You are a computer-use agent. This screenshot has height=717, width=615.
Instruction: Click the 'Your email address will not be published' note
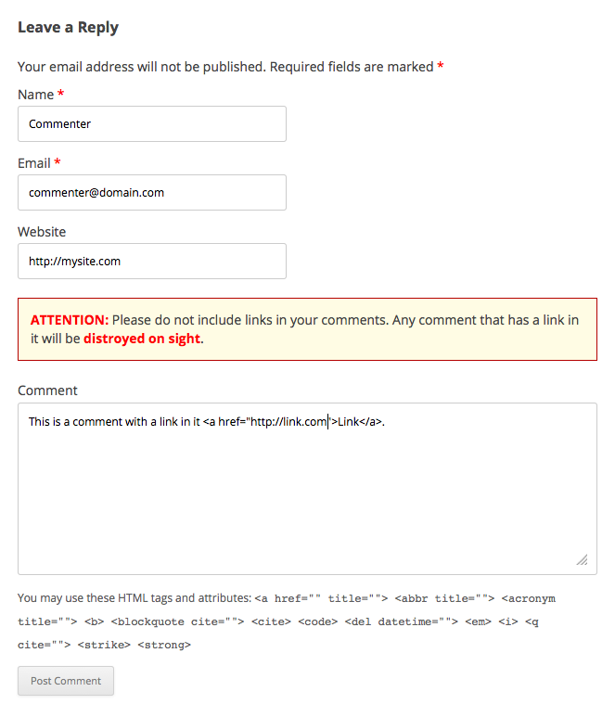142,67
